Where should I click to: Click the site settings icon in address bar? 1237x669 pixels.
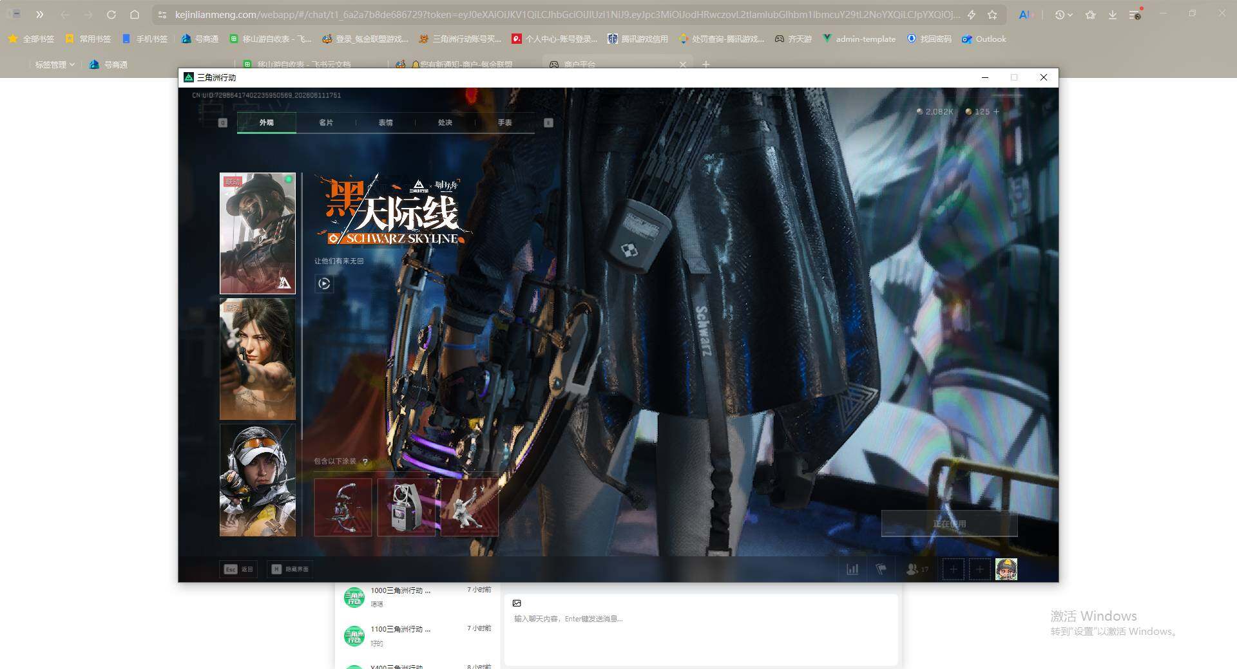tap(162, 14)
